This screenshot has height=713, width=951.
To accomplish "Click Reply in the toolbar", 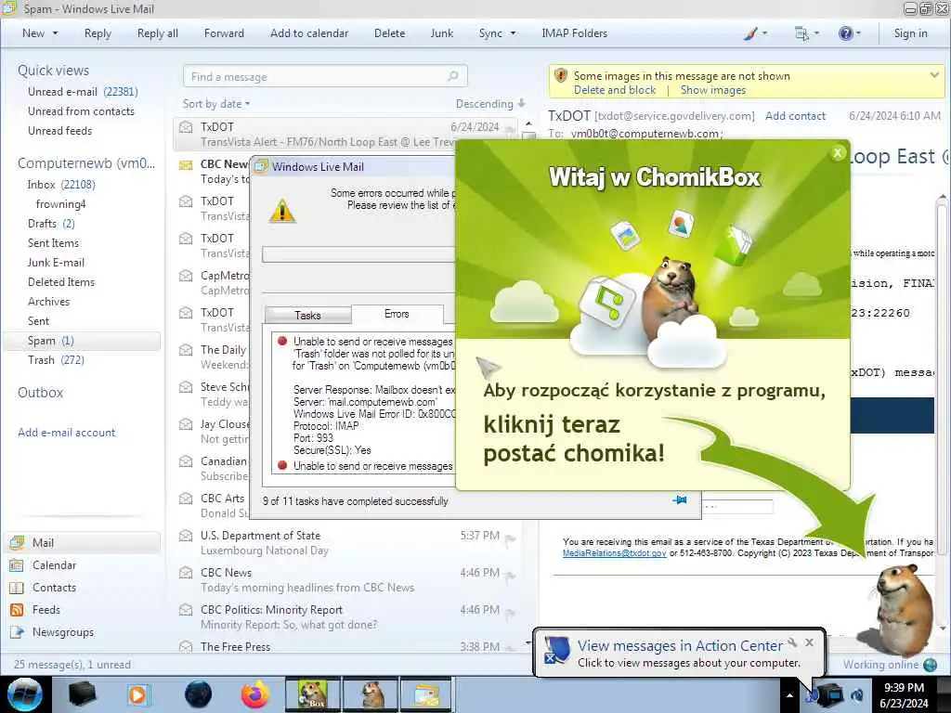I will point(98,33).
